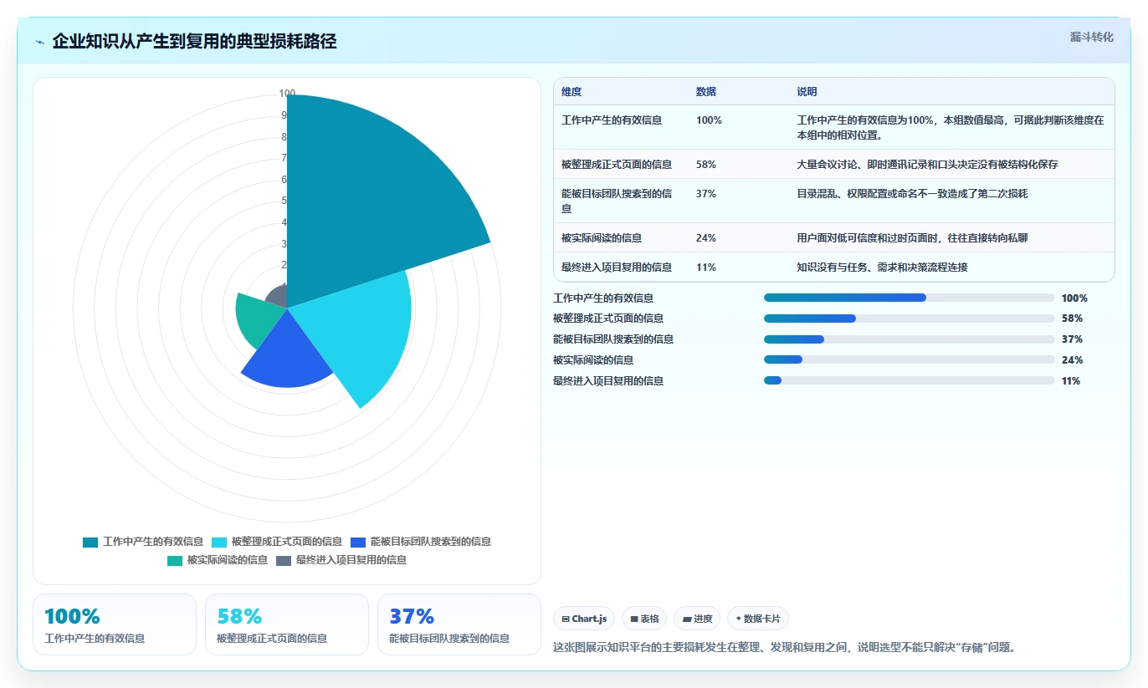The width and height of the screenshot is (1148, 688).
Task: Select the 表格 tag
Action: (644, 619)
